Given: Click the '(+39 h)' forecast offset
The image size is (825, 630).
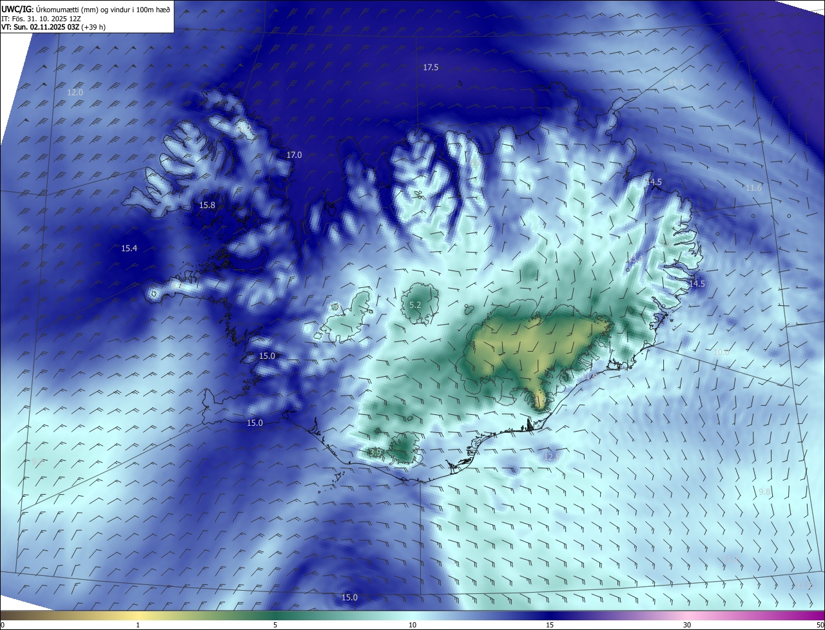Looking at the screenshot, I should pyautogui.click(x=93, y=27).
